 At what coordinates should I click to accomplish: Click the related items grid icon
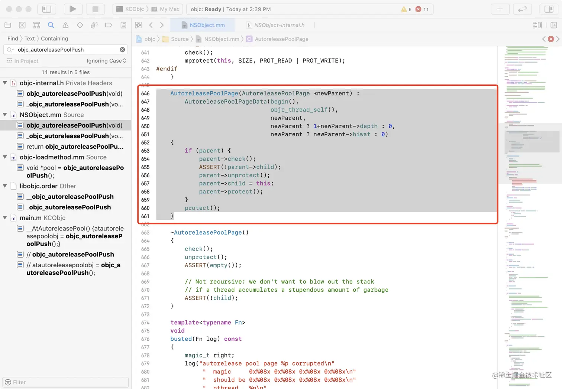click(x=138, y=25)
